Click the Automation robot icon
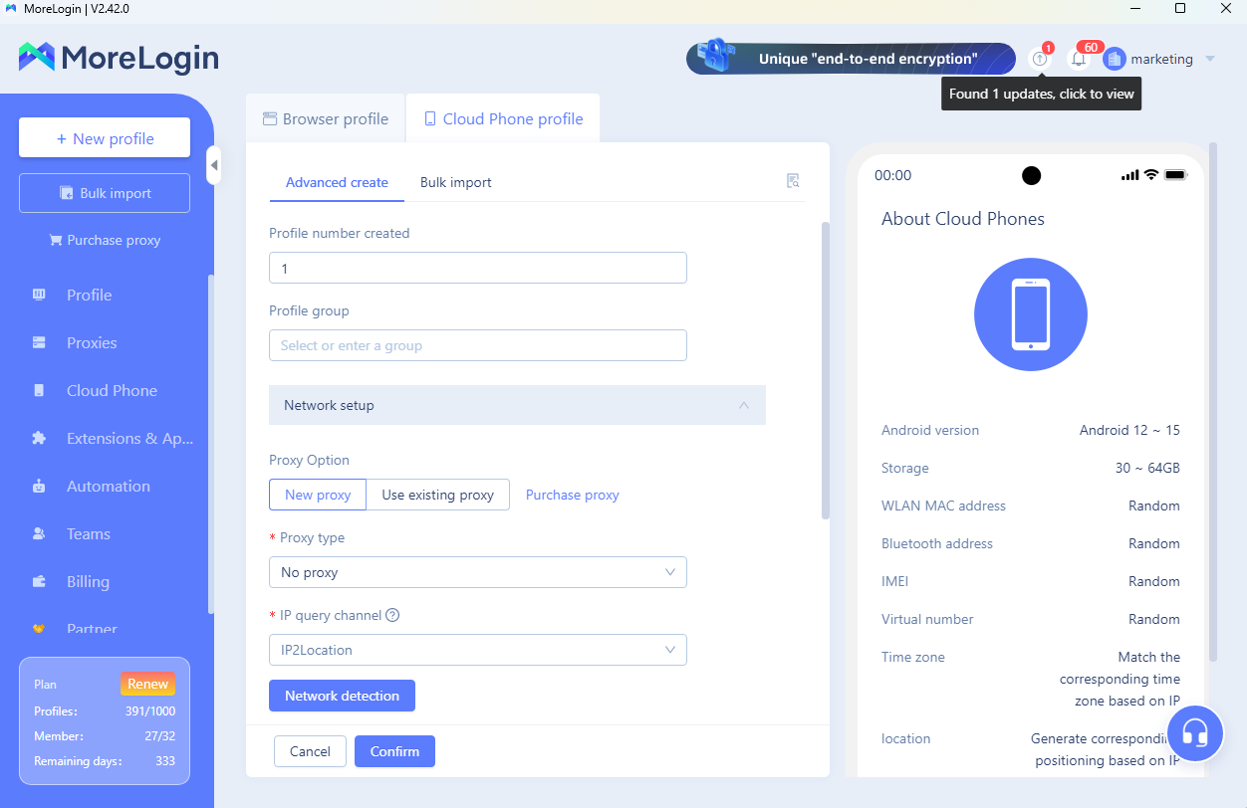Image resolution: width=1247 pixels, height=808 pixels. pos(40,487)
